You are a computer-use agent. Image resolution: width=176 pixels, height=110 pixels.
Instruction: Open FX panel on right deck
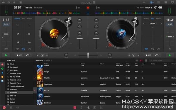pos(146,49)
